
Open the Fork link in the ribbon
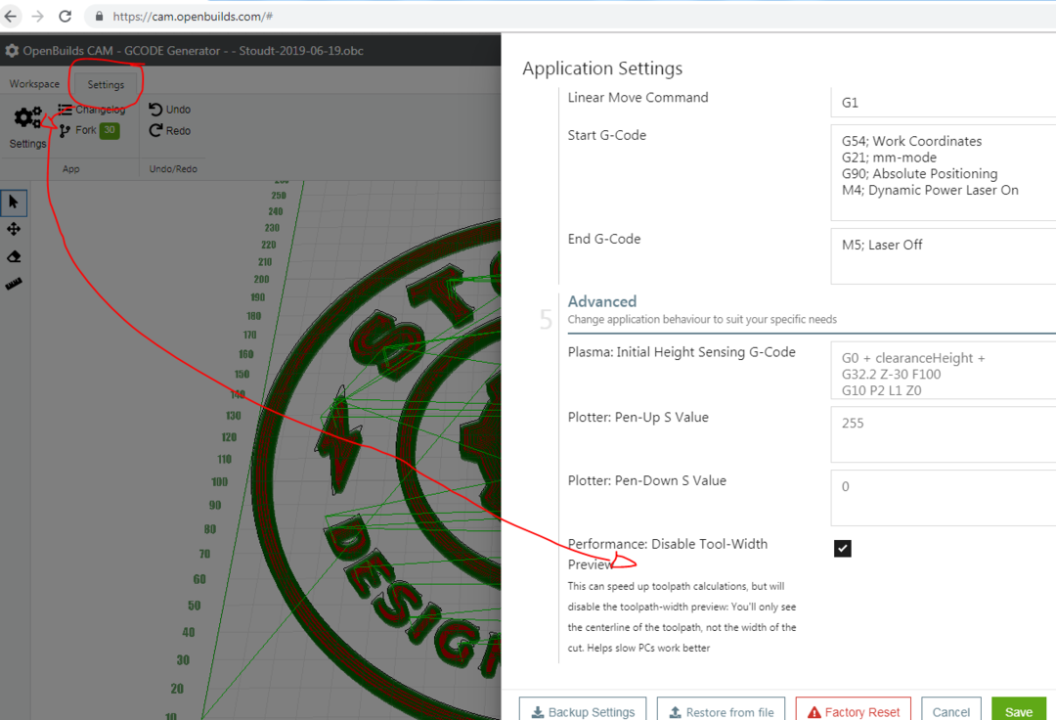[x=86, y=130]
